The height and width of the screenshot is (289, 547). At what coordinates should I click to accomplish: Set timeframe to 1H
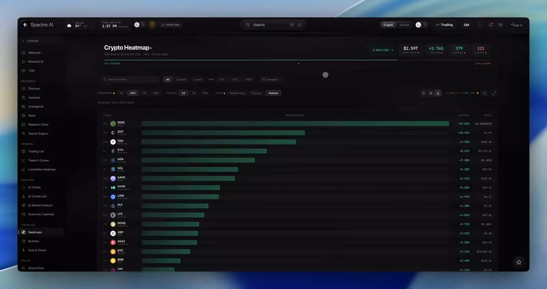[x=121, y=93]
